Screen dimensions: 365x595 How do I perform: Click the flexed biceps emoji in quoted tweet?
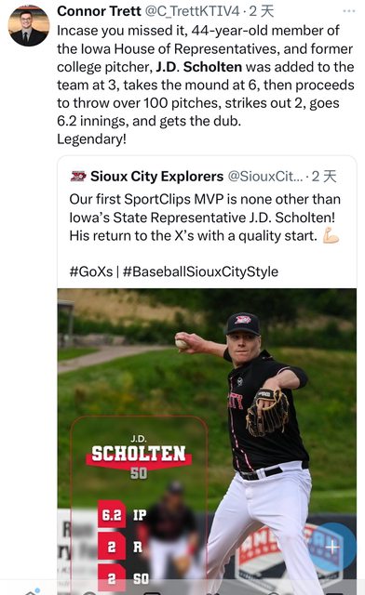(331, 235)
